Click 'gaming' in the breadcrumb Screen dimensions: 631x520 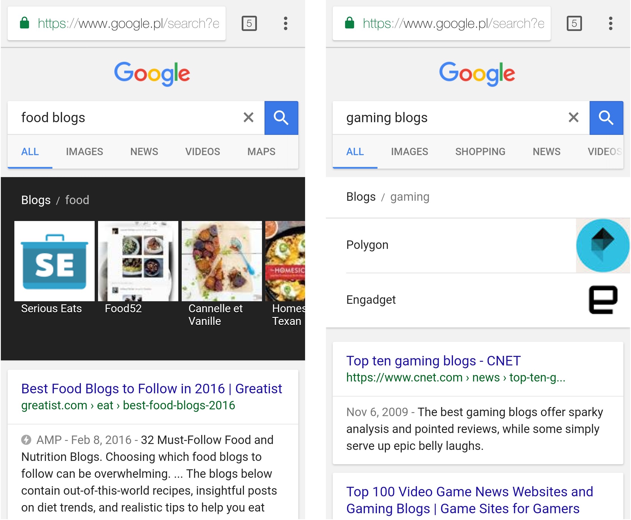(x=410, y=197)
